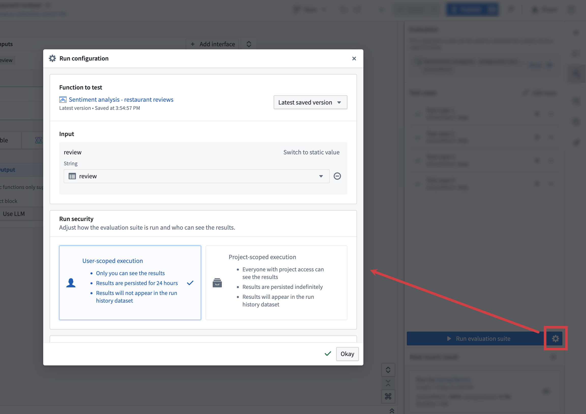
Task: Click the double chevron up icon
Action: 392,410
